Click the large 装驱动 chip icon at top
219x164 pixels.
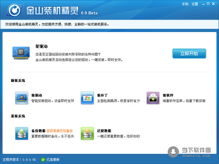pyautogui.click(x=21, y=53)
